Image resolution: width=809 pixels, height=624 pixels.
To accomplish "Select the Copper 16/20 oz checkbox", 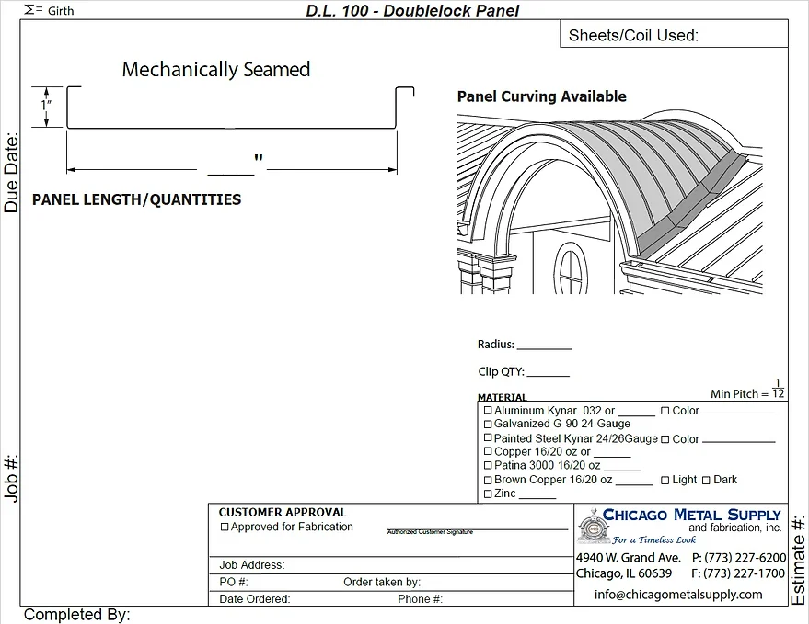I will pos(488,451).
